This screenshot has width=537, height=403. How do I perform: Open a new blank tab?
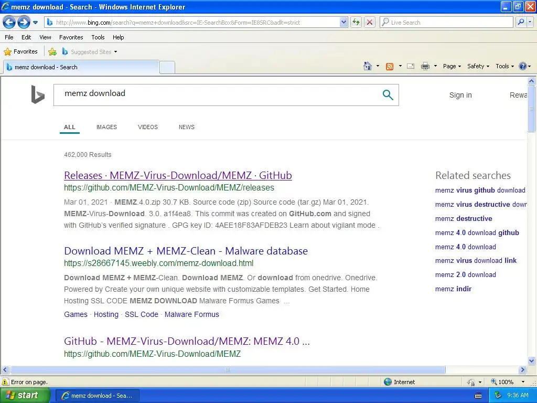point(167,67)
